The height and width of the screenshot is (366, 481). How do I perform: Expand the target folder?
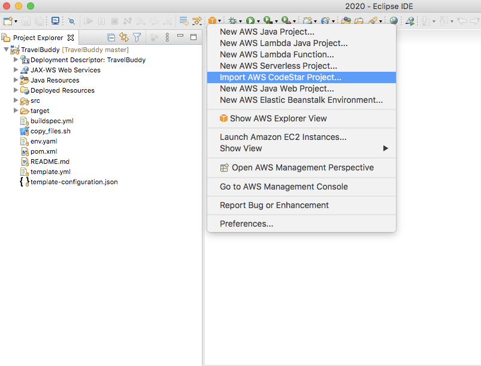point(16,110)
